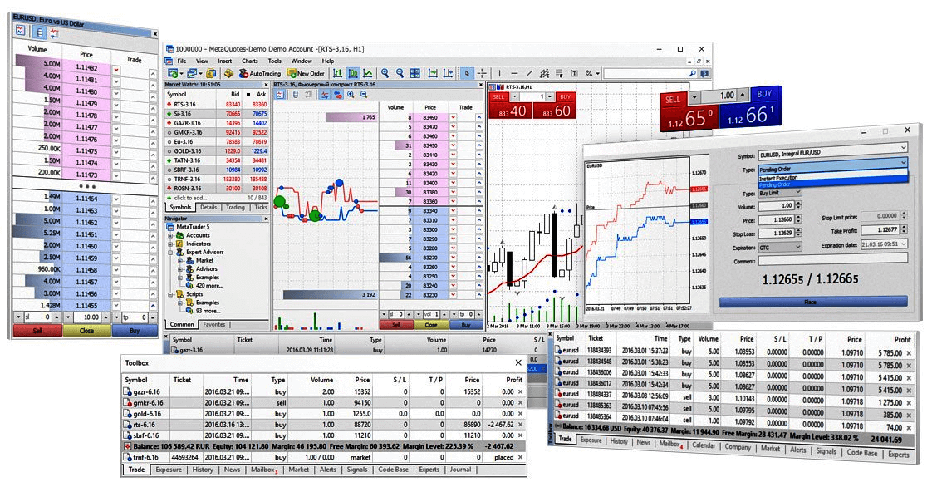Switch chart to candlestick mode
927x492 pixels.
tap(352, 73)
